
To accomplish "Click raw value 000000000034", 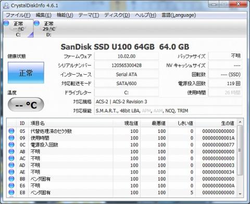I will pos(218,172).
